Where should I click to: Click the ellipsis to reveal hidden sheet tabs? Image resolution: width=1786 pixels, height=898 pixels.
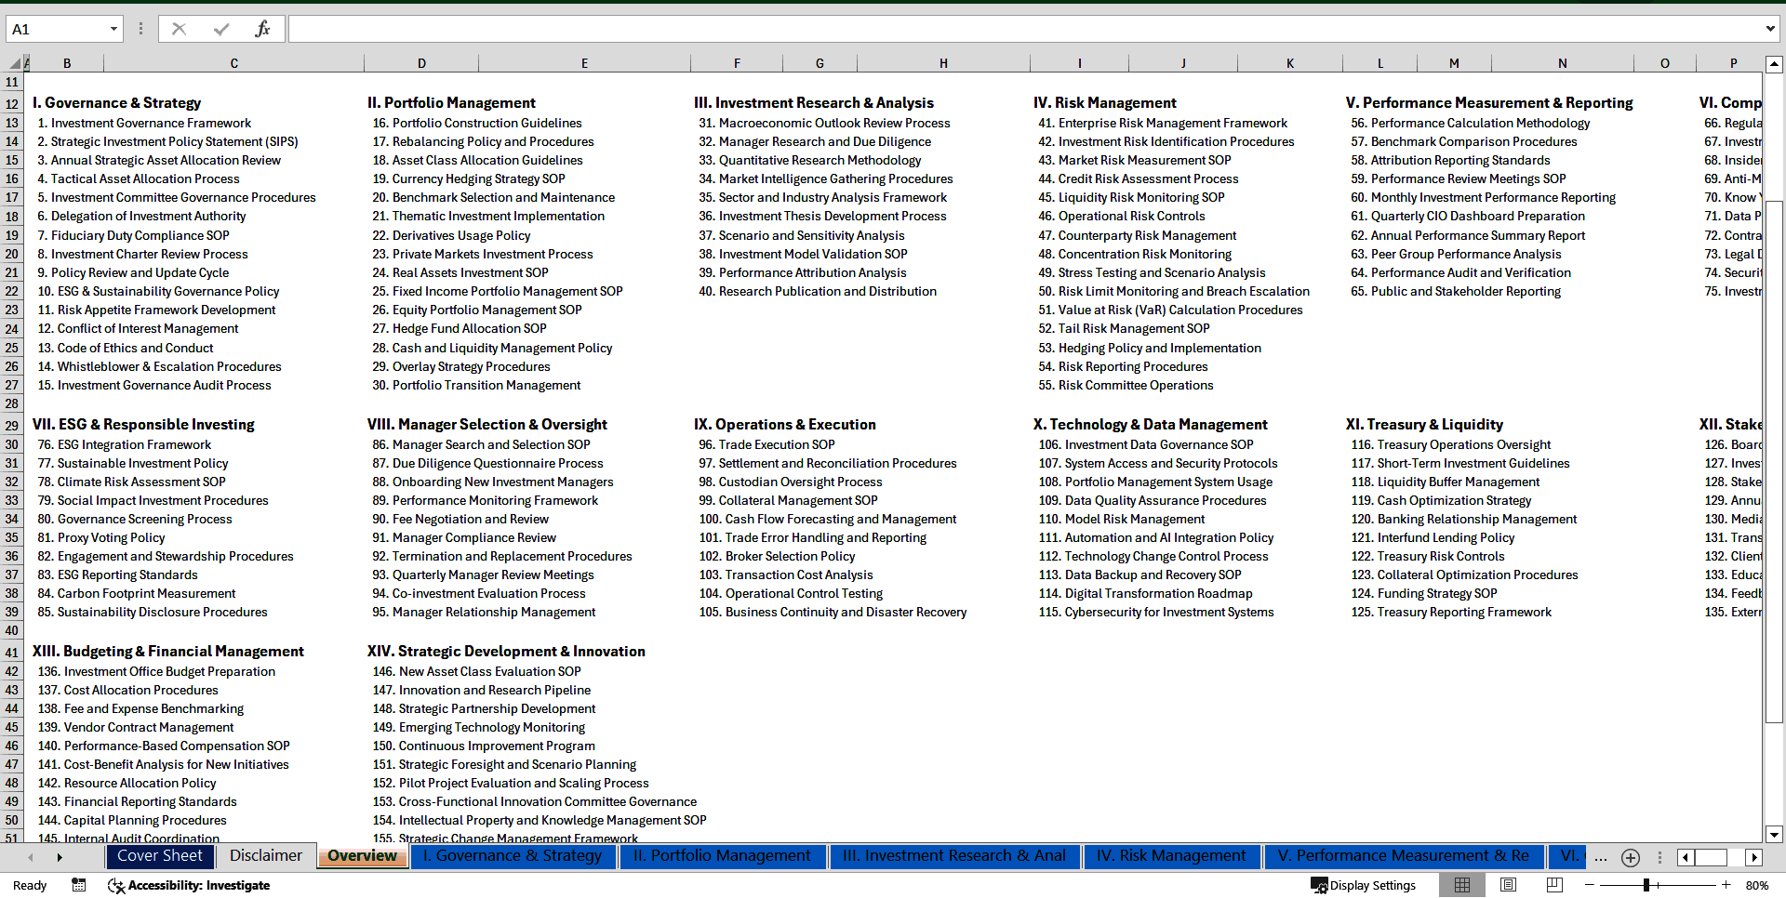point(1601,857)
